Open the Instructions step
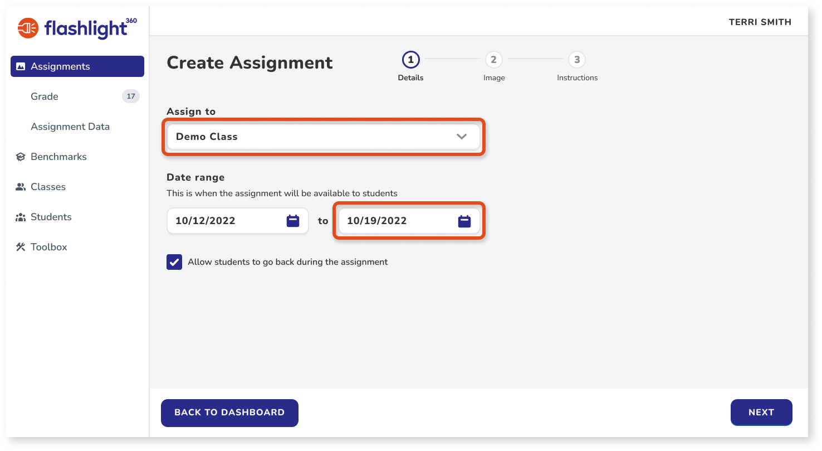 pyautogui.click(x=577, y=60)
